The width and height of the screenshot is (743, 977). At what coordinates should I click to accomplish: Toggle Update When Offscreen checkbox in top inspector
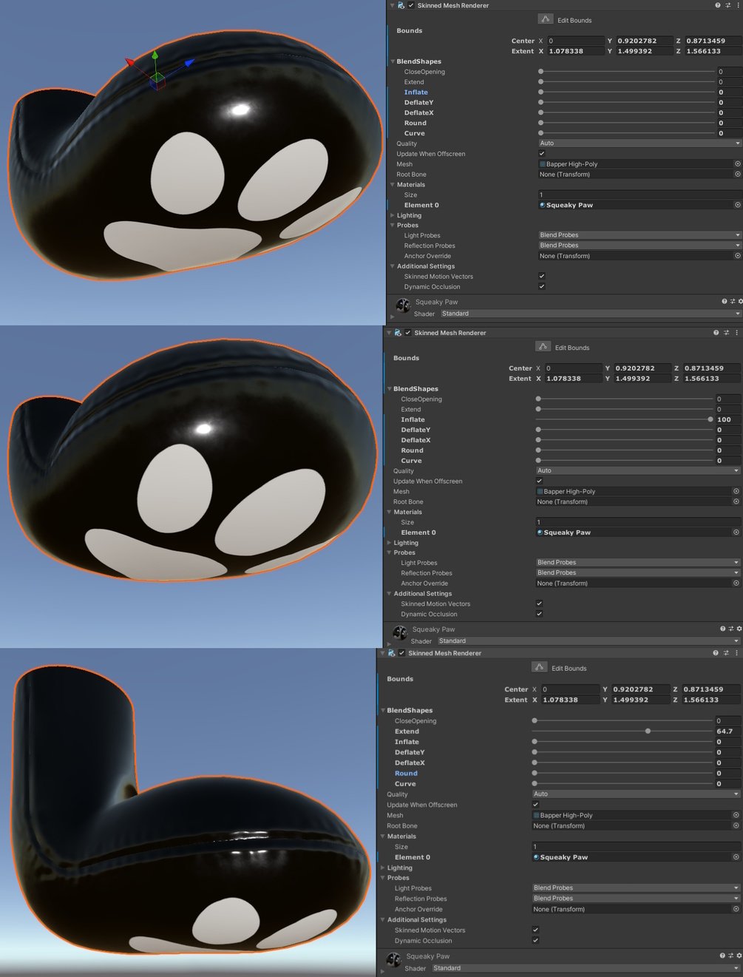542,154
